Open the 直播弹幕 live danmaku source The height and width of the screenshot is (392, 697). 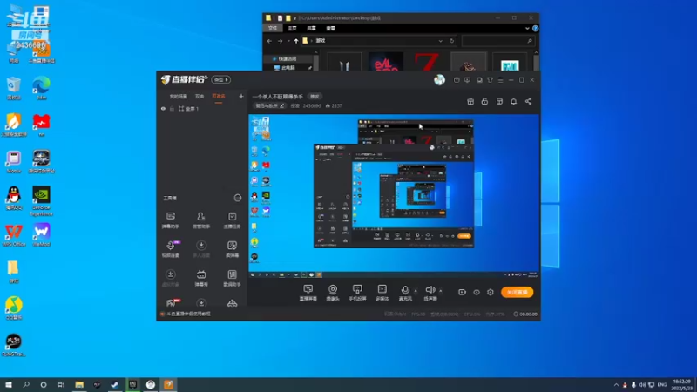pos(308,293)
